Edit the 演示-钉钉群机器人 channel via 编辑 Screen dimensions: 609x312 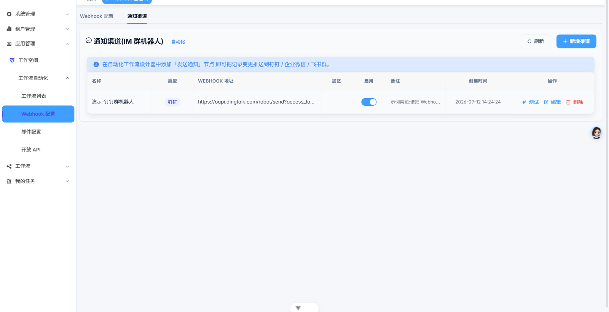(x=552, y=102)
